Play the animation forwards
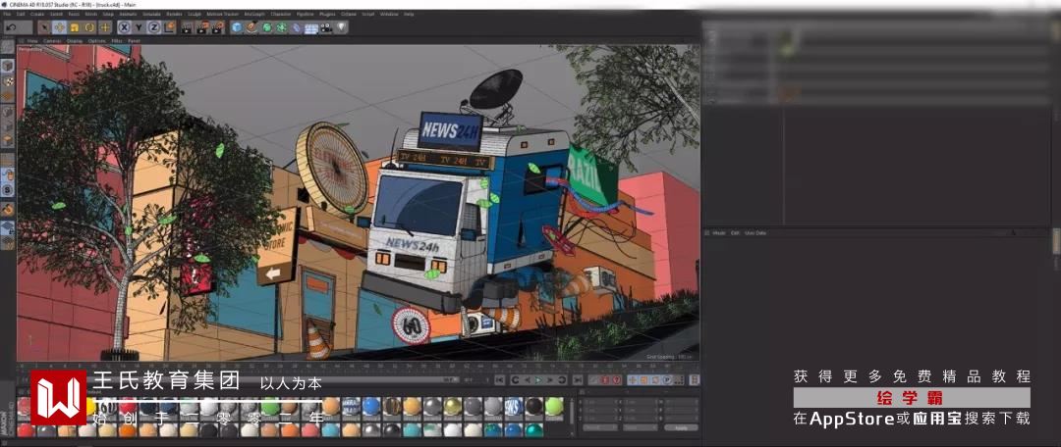The image size is (1061, 447). tap(539, 380)
